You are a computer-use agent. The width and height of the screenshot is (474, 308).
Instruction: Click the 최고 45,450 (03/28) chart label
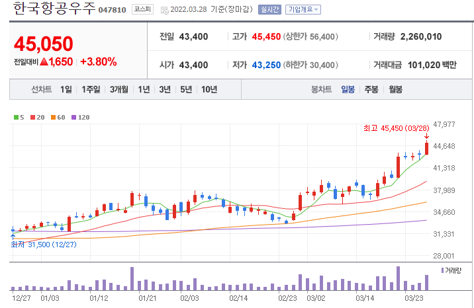pyautogui.click(x=397, y=128)
